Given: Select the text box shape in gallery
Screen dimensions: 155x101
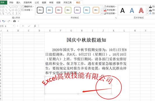Looking at the screenshot, I should (x=3, y=7).
